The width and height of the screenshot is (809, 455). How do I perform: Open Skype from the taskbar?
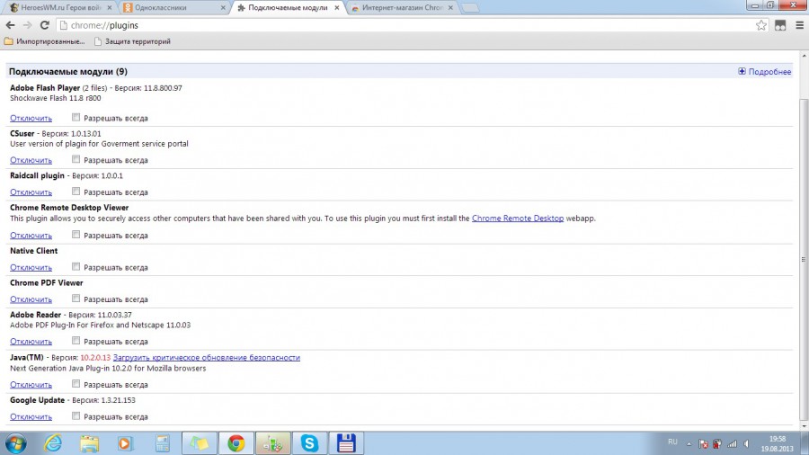pyautogui.click(x=308, y=442)
